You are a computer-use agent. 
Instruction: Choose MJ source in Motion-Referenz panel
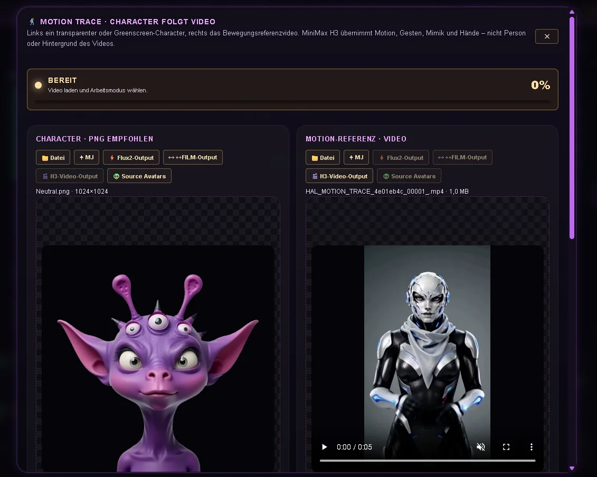pyautogui.click(x=356, y=158)
